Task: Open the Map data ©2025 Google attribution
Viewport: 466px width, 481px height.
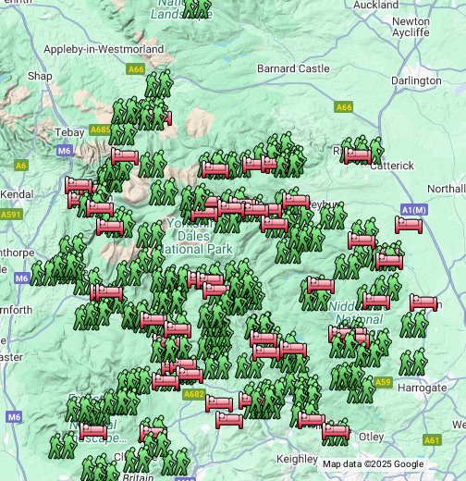Action: click(374, 464)
